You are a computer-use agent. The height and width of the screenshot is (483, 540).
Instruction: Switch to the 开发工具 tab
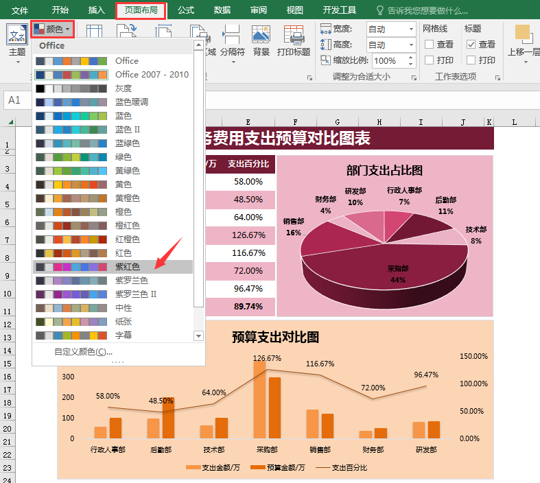340,10
